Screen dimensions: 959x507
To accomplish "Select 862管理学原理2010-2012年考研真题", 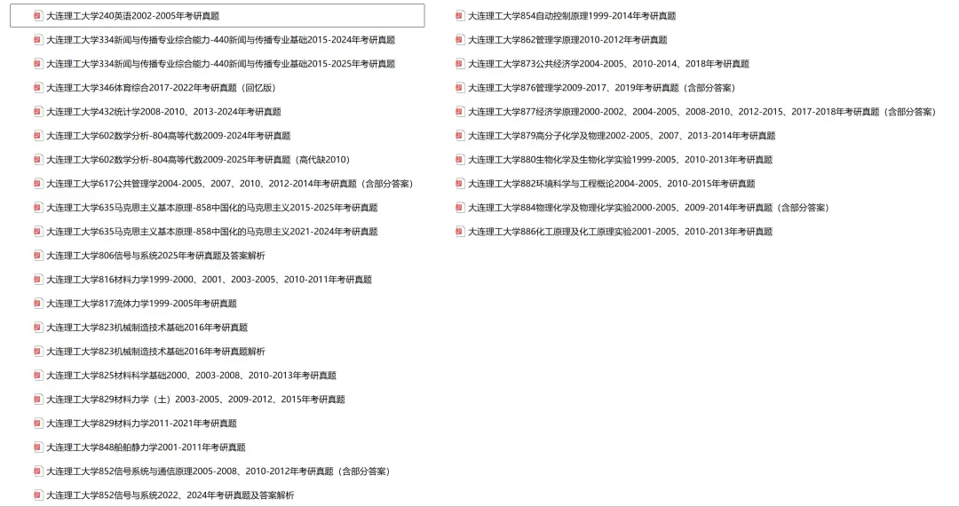I will click(x=567, y=40).
